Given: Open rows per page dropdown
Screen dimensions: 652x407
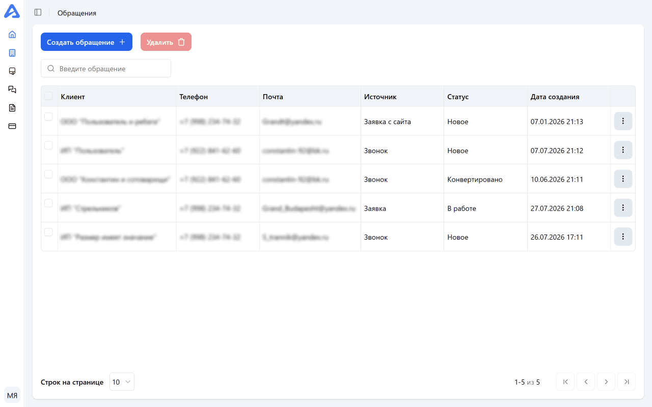Looking at the screenshot, I should coord(122,382).
